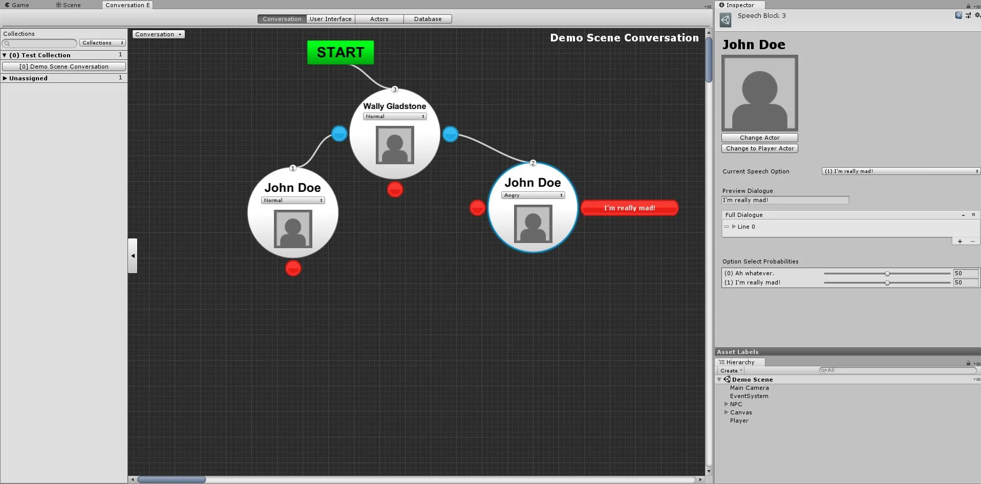Toggle the lock icon on the Inspector panel
The image size is (981, 484).
coord(968,6)
